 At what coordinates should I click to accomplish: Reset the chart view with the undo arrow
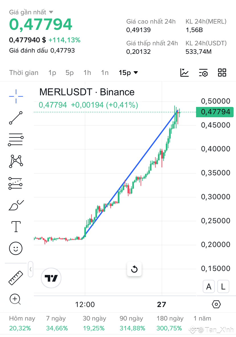point(134,269)
